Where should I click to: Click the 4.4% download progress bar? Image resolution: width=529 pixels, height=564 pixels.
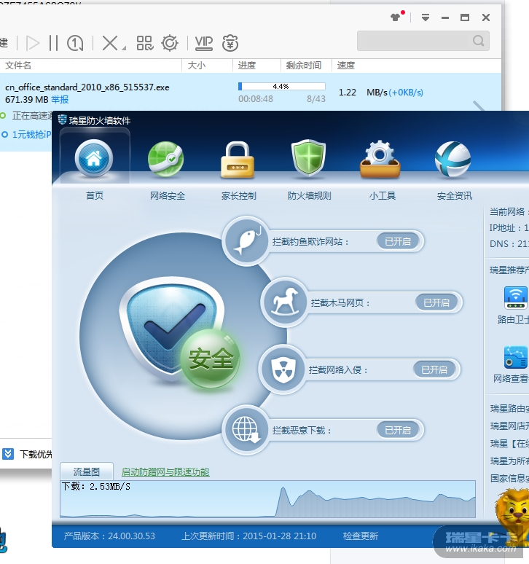click(x=281, y=86)
